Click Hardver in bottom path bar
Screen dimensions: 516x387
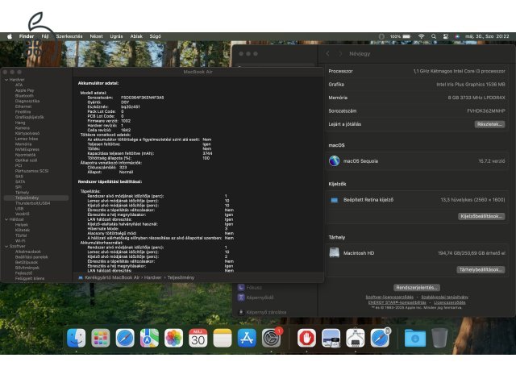(x=153, y=277)
